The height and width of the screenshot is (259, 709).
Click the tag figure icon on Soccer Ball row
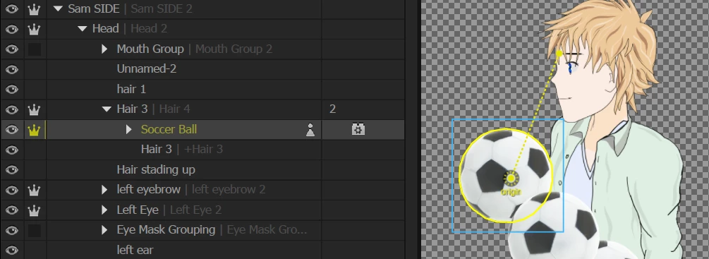click(x=310, y=130)
